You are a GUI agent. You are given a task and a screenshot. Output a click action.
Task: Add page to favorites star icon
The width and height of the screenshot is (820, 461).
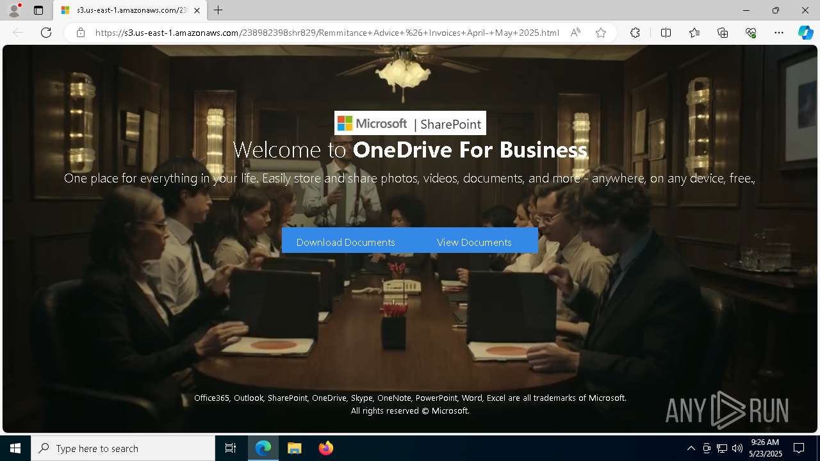click(x=601, y=33)
